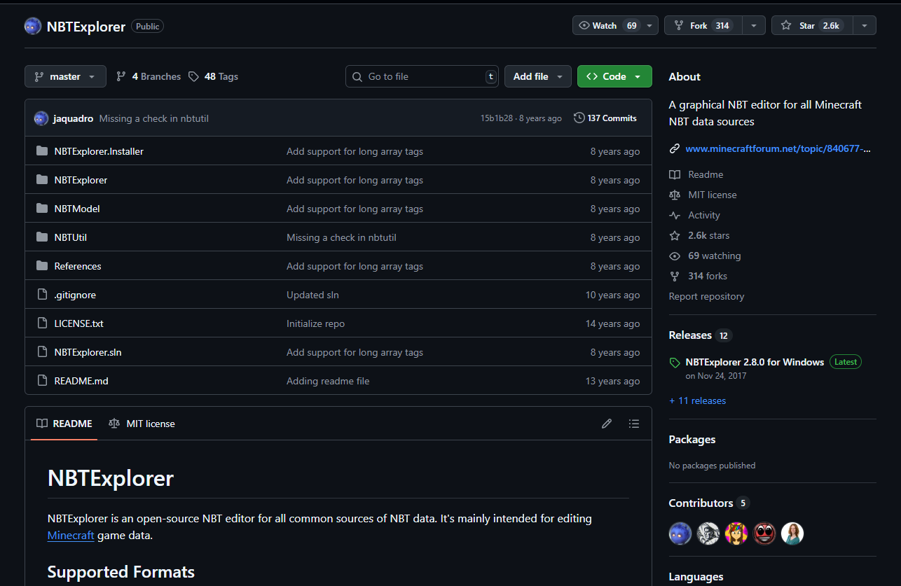The height and width of the screenshot is (586, 901).
Task: Click the branch icon beside 4 Branches
Action: pyautogui.click(x=121, y=76)
